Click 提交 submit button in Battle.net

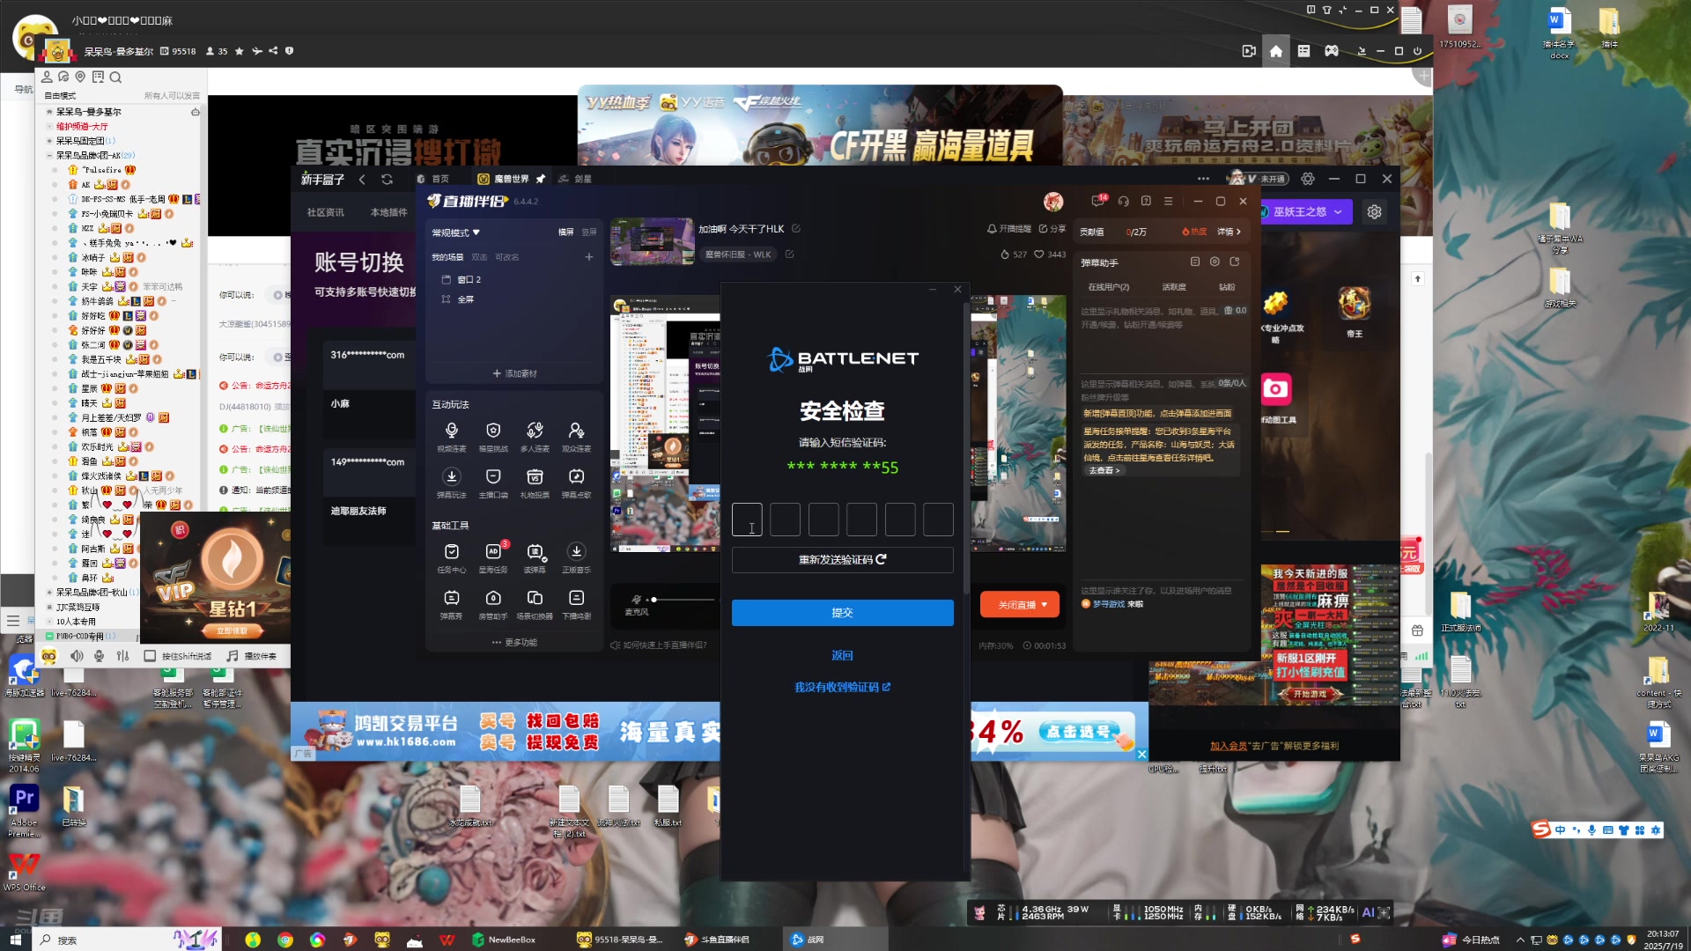coord(842,613)
